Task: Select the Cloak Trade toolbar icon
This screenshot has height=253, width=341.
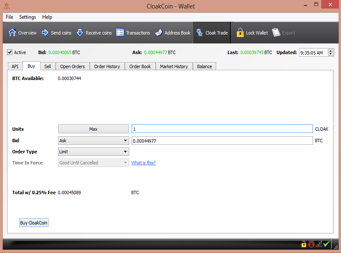Action: point(199,33)
